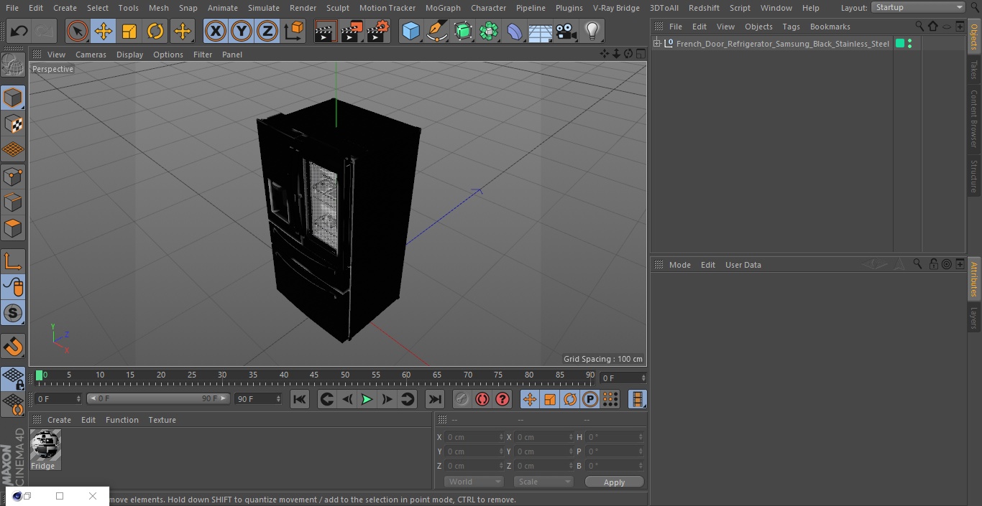The image size is (982, 506).
Task: Toggle Parameter keyframe recording P icon
Action: (590, 399)
